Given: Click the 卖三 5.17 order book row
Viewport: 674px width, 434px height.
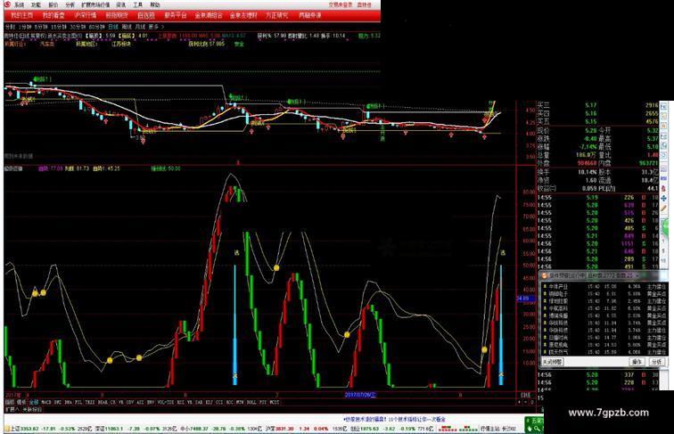Looking at the screenshot, I should (x=597, y=105).
